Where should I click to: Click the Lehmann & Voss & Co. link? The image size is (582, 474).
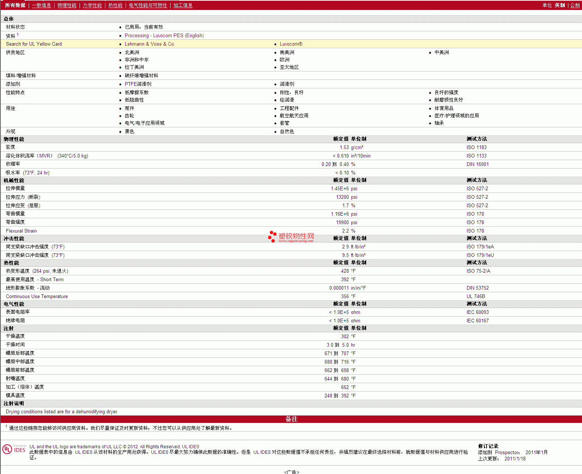tap(150, 44)
